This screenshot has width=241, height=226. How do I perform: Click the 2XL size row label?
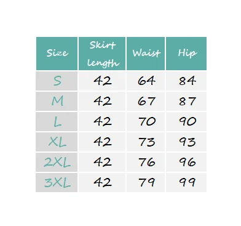pos(57,162)
